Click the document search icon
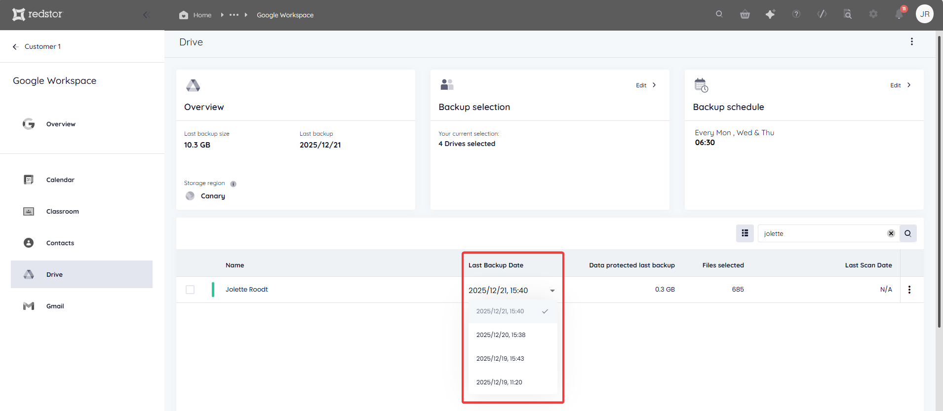 pos(848,14)
